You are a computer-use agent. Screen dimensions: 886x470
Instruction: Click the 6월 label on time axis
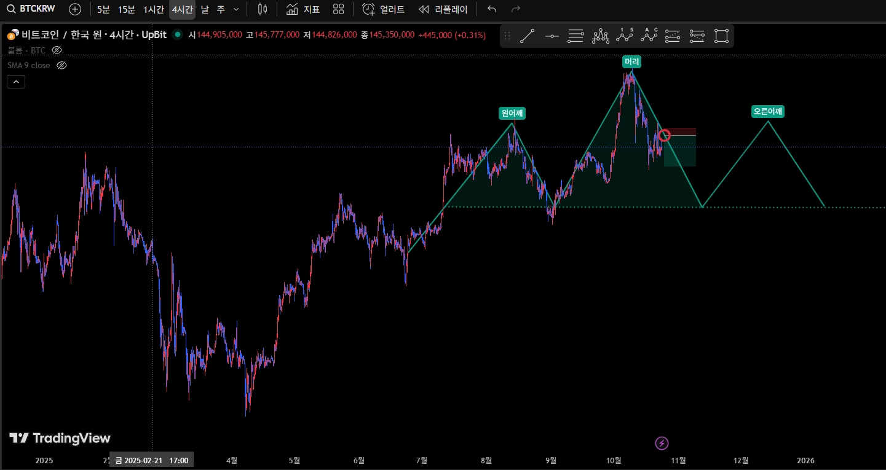click(x=359, y=460)
